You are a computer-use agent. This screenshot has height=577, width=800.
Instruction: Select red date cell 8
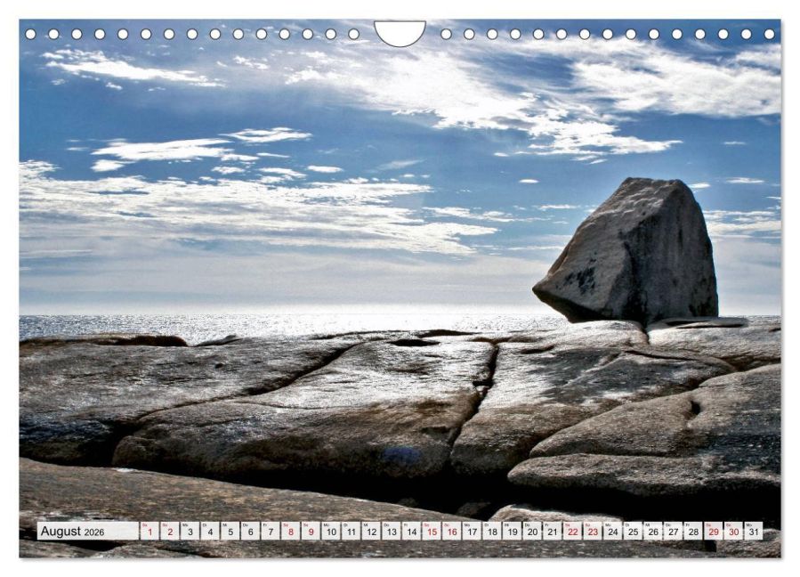click(290, 531)
